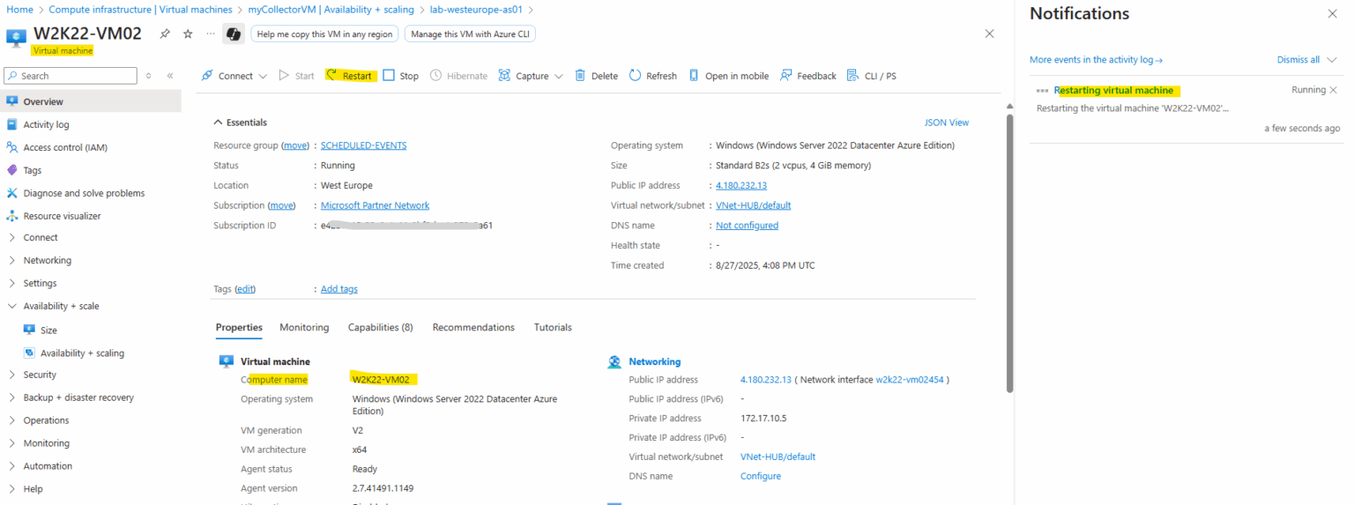
Task: Switch to the Recommendations tab
Action: [x=473, y=327]
